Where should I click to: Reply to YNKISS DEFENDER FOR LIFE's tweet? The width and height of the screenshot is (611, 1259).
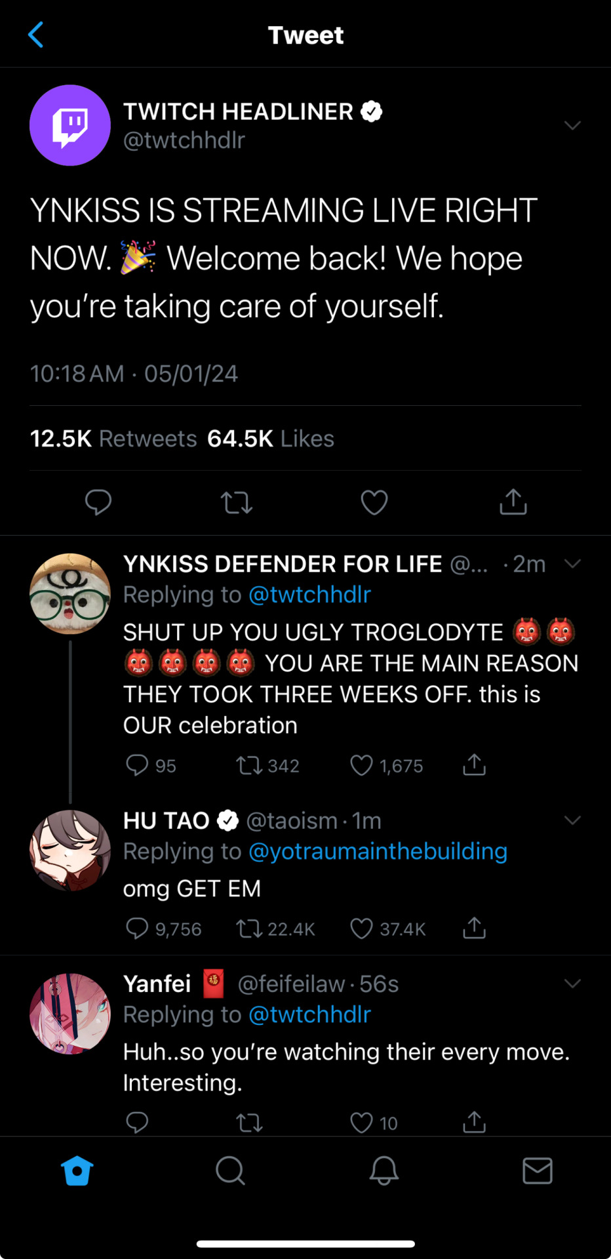point(137,765)
